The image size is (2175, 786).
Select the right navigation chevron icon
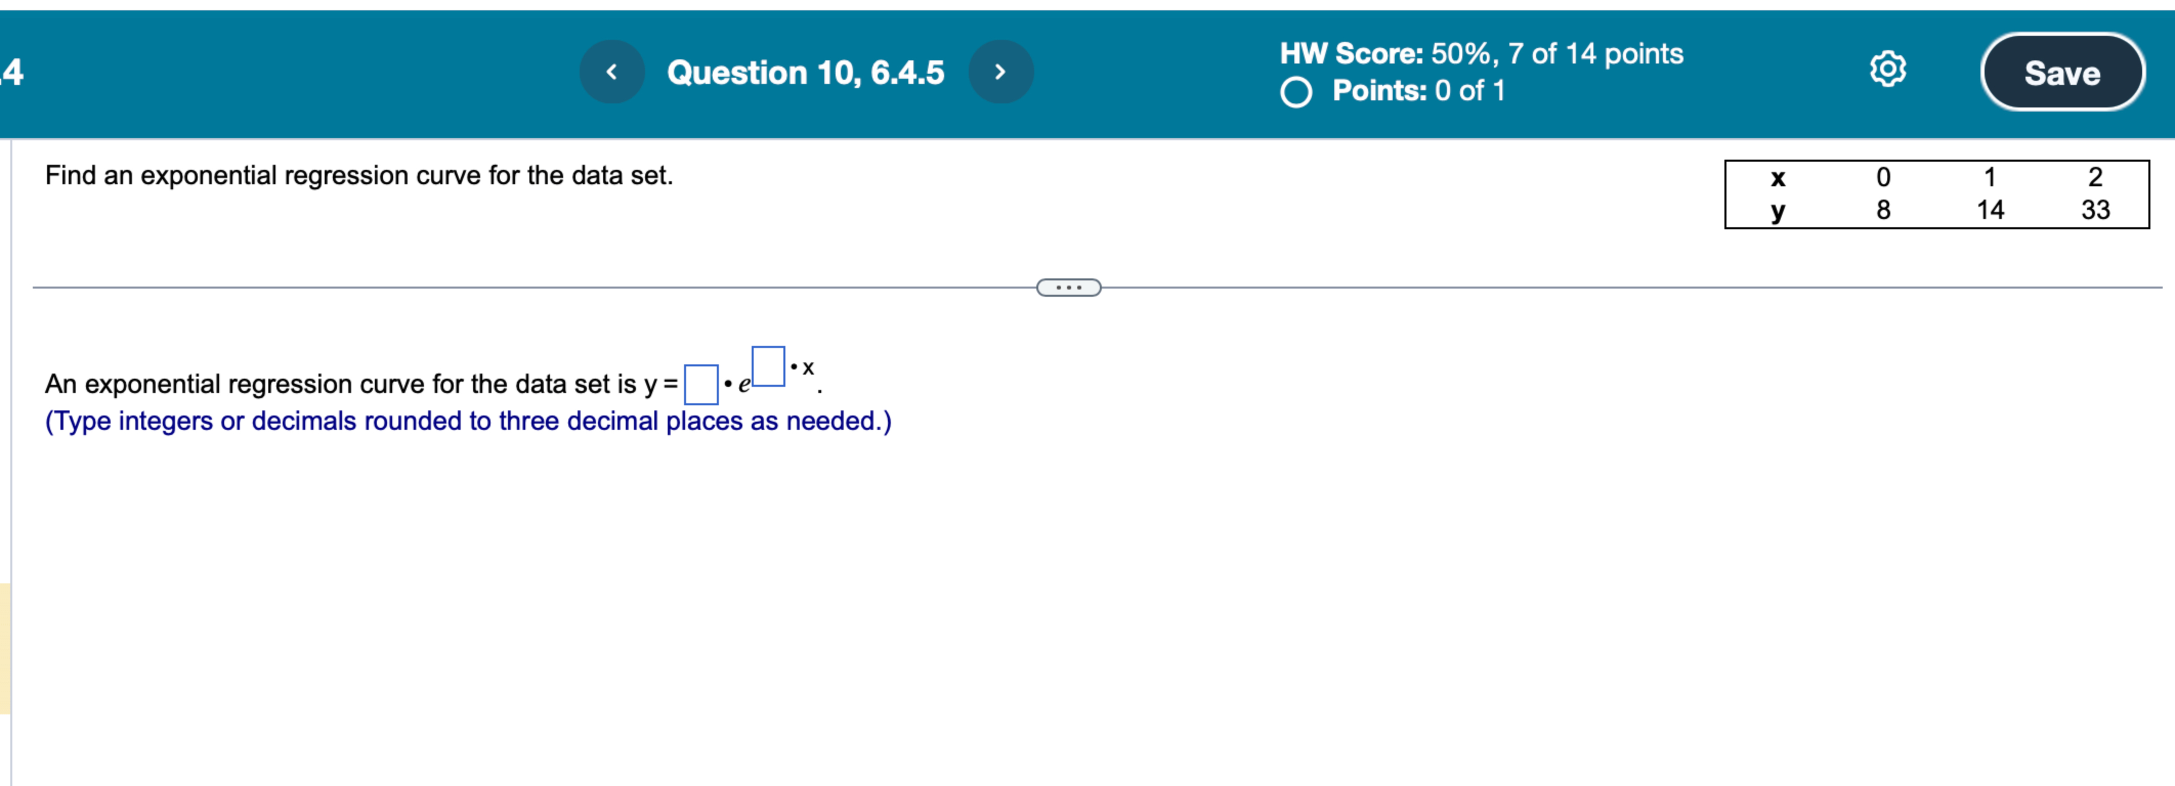point(1000,71)
